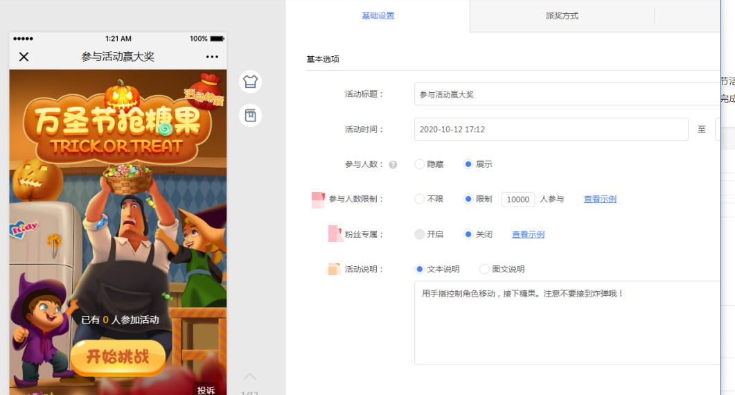Select 图文说明 description mode
Screen dimensions: 735x395
click(485, 269)
